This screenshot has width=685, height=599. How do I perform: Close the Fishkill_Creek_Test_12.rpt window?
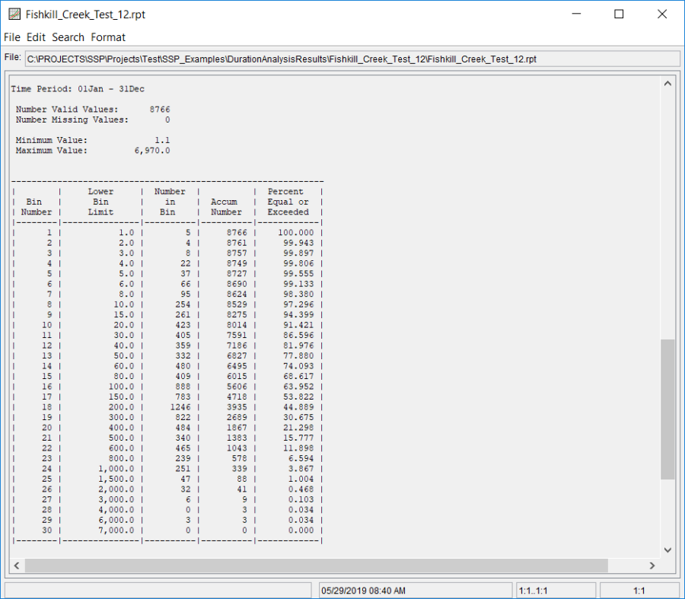tap(662, 14)
